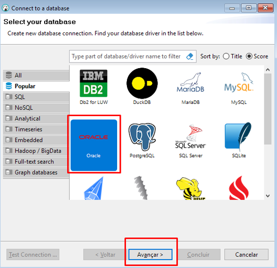Select the PostgreSQL elephant icon
This screenshot has width=277, height=268.
142,137
